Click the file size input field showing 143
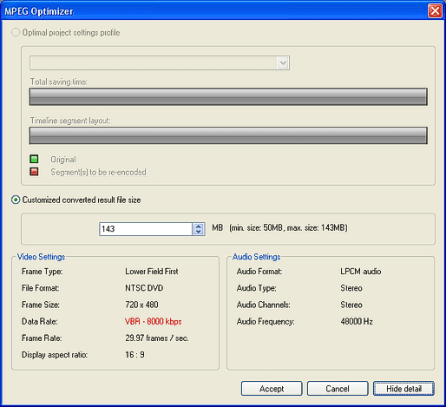 pos(146,229)
